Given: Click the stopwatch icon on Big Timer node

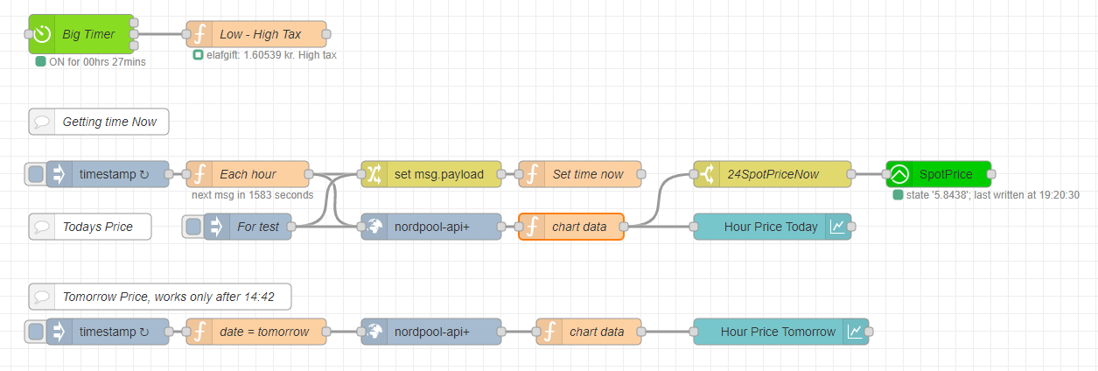Looking at the screenshot, I should click(x=41, y=34).
